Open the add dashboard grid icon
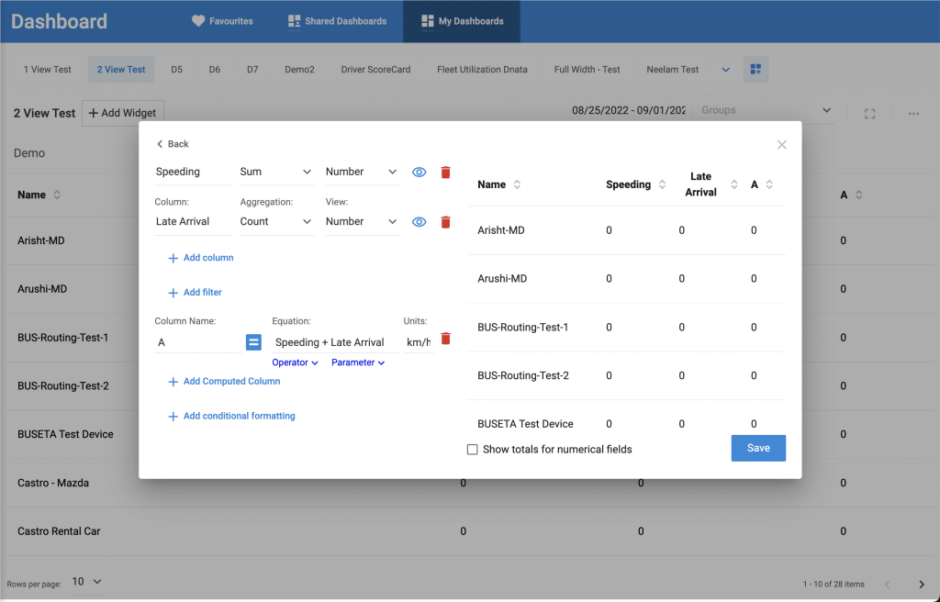This screenshot has width=940, height=602. (x=755, y=70)
